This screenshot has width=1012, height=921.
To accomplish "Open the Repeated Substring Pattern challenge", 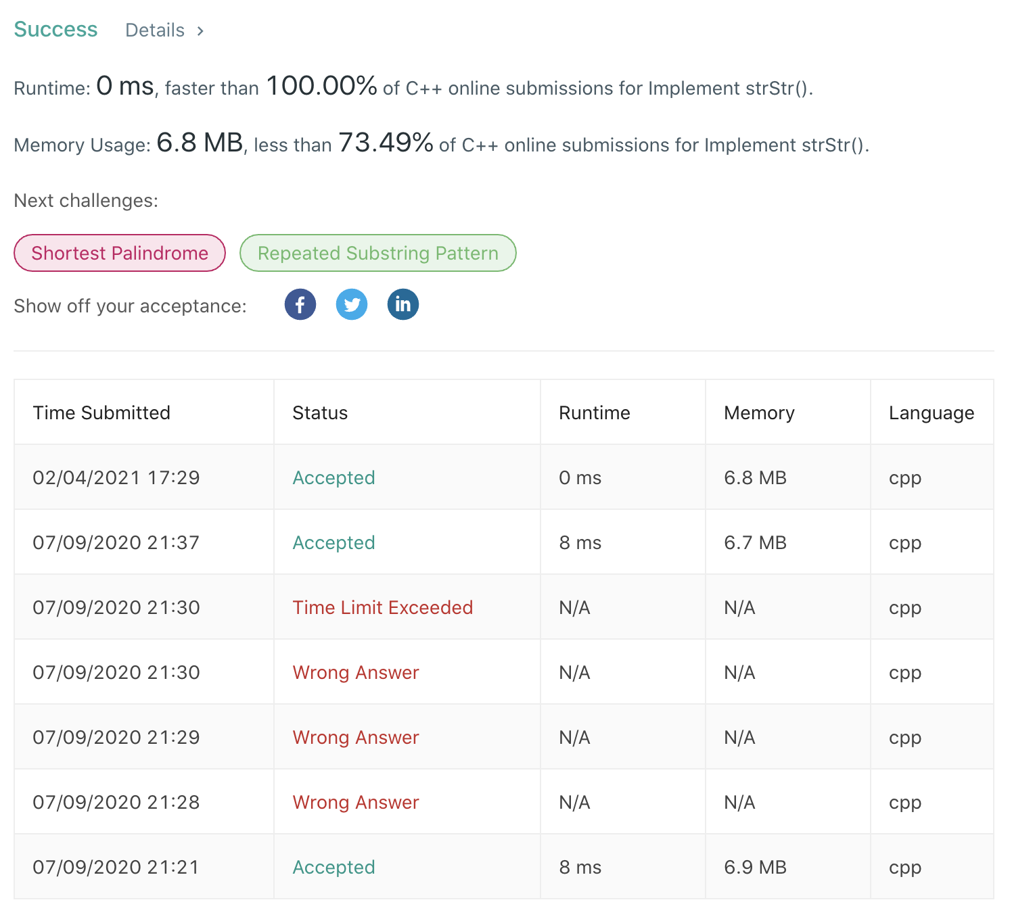I will (377, 253).
